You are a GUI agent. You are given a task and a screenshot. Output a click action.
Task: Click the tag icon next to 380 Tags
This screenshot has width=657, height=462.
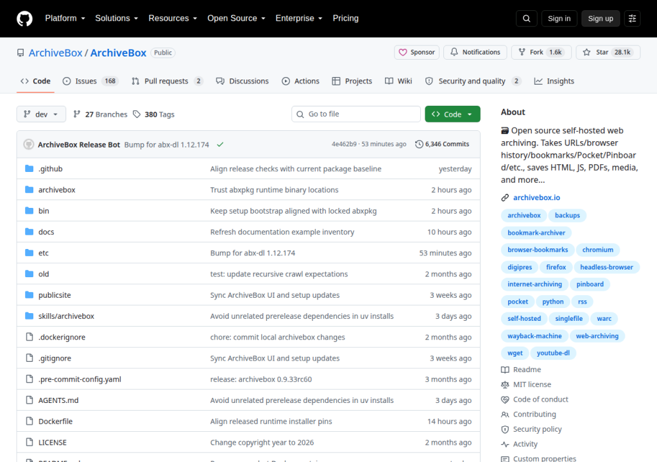coord(137,114)
